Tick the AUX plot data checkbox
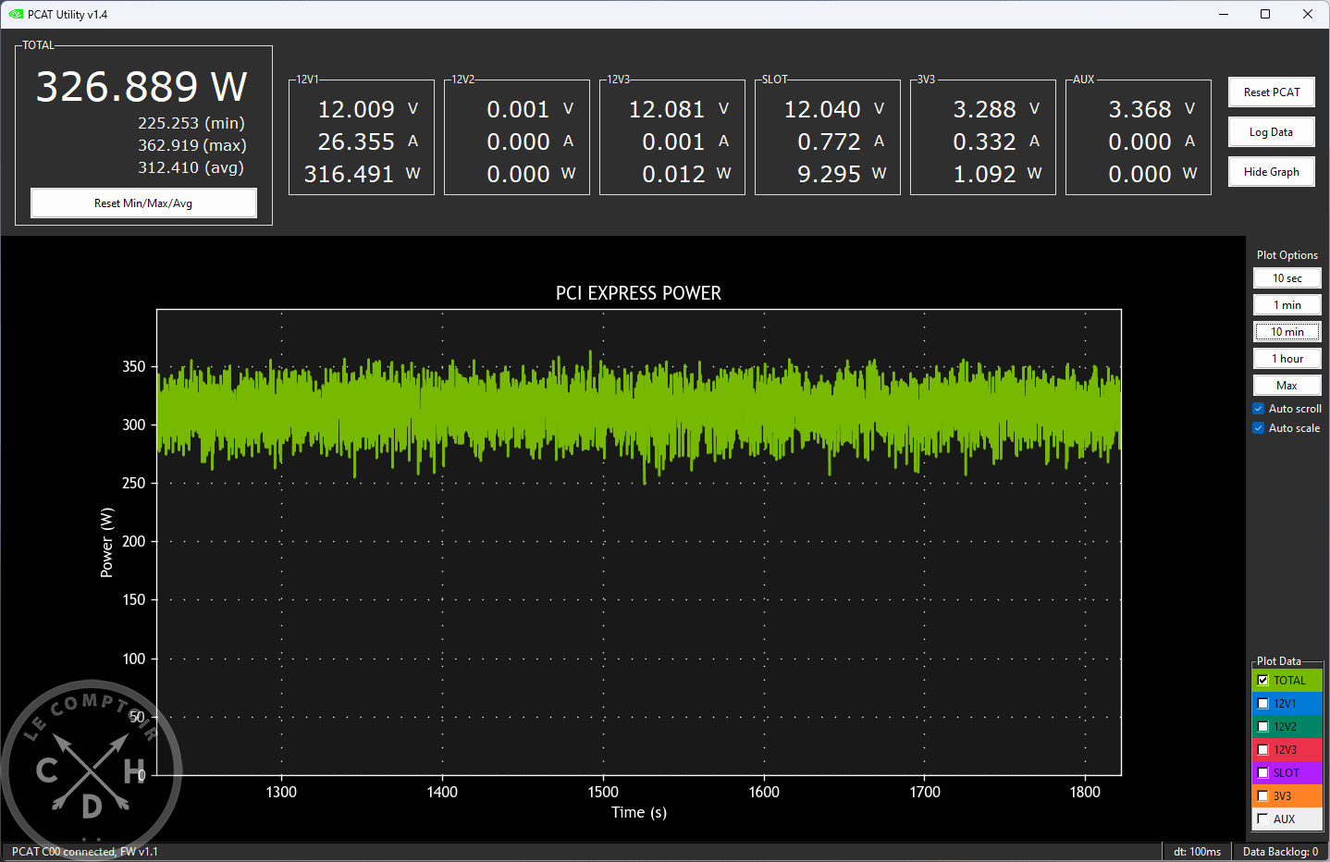This screenshot has width=1330, height=862. click(x=1262, y=819)
